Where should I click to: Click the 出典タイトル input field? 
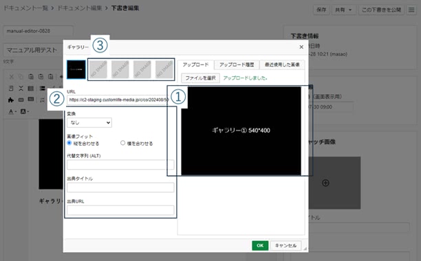(120, 188)
